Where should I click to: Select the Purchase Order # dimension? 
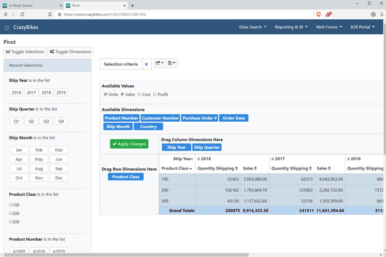click(200, 118)
